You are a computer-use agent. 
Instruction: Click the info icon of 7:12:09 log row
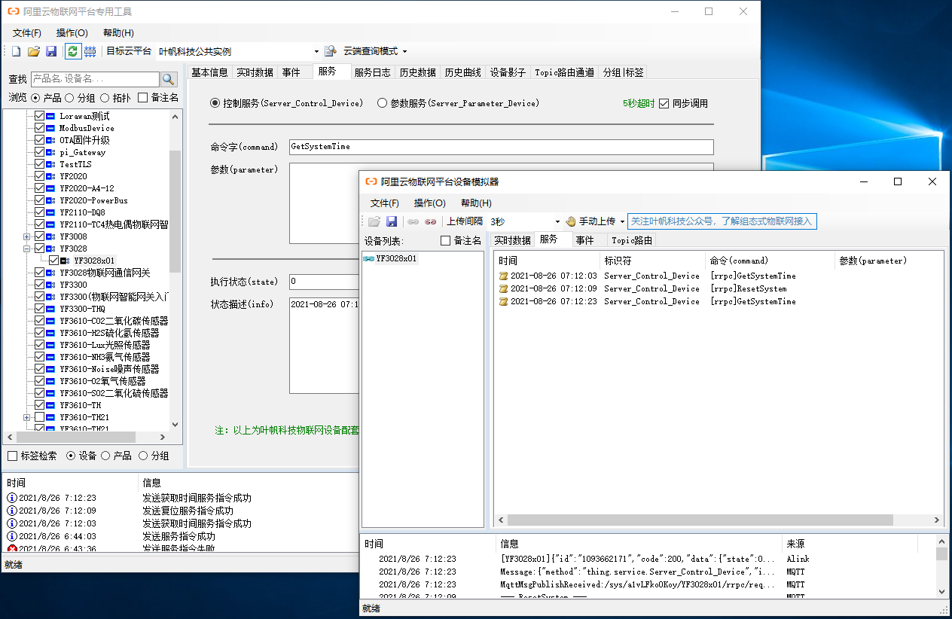11,511
